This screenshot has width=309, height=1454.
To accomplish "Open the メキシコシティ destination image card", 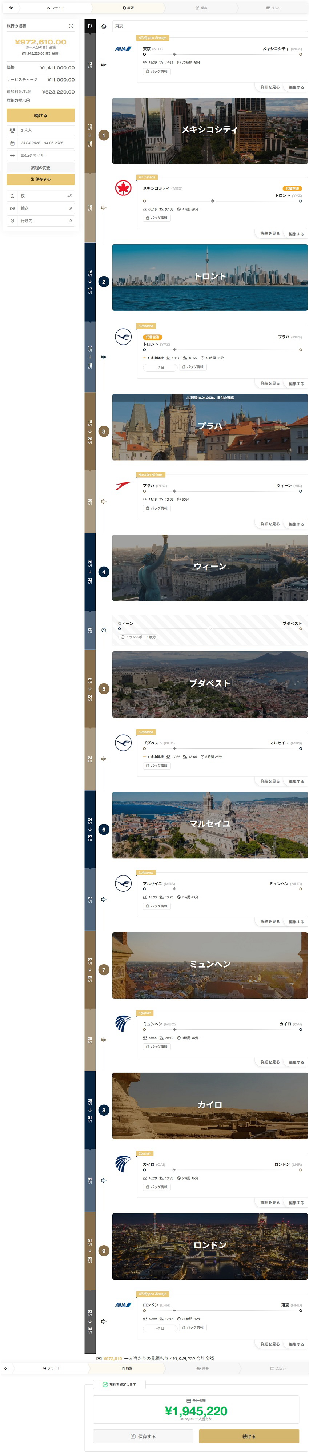I will [210, 130].
